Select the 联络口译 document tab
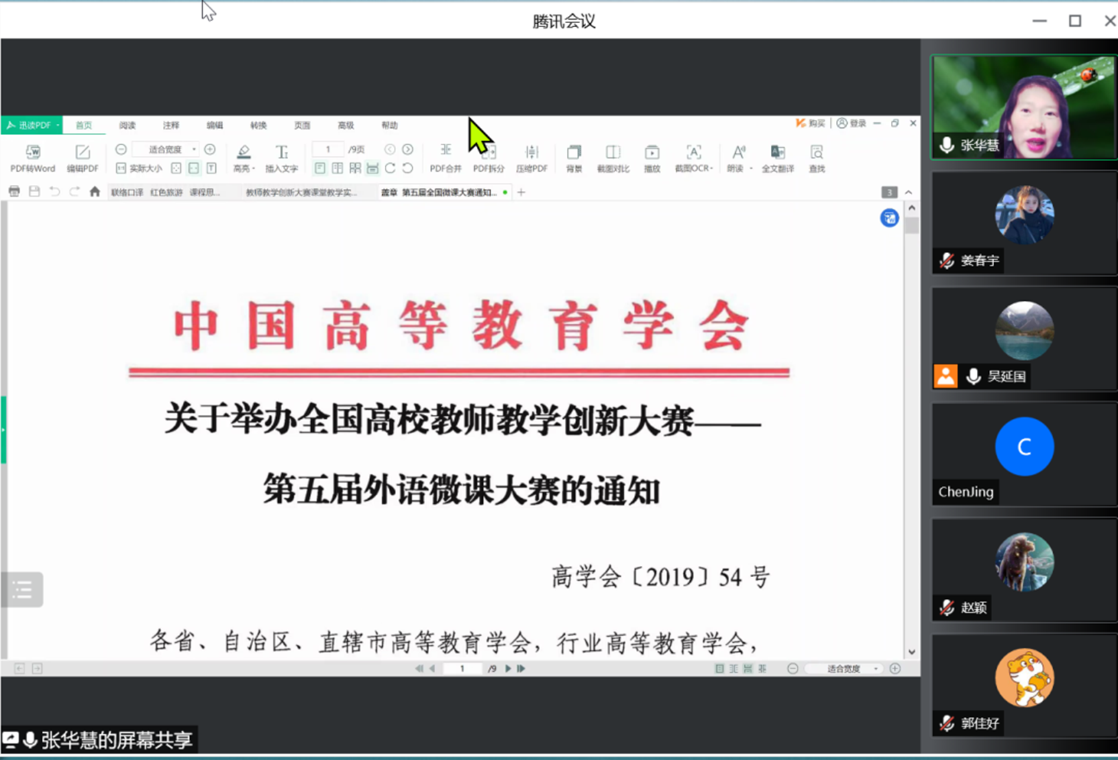 [127, 192]
